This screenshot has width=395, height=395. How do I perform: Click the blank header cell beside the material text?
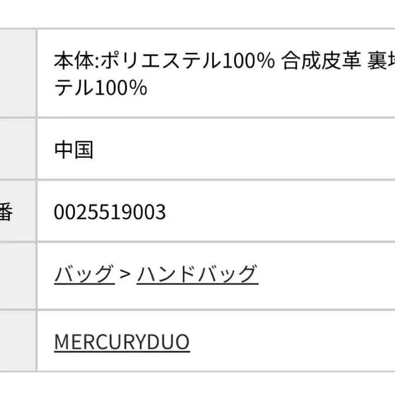[x=18, y=74]
